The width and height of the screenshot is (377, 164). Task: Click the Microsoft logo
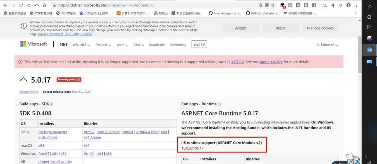[34, 44]
